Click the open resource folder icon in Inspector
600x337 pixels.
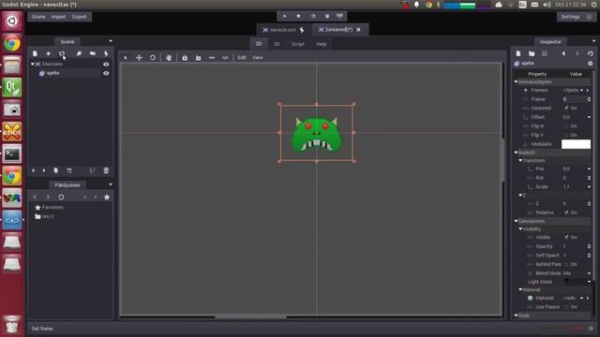(x=532, y=53)
